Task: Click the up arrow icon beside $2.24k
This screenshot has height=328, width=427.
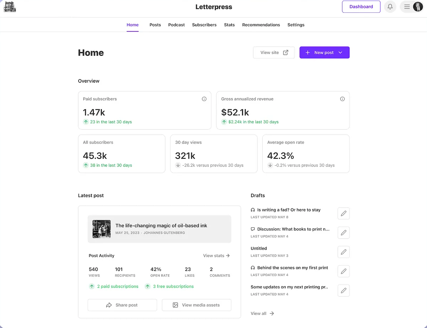Action: tap(224, 122)
